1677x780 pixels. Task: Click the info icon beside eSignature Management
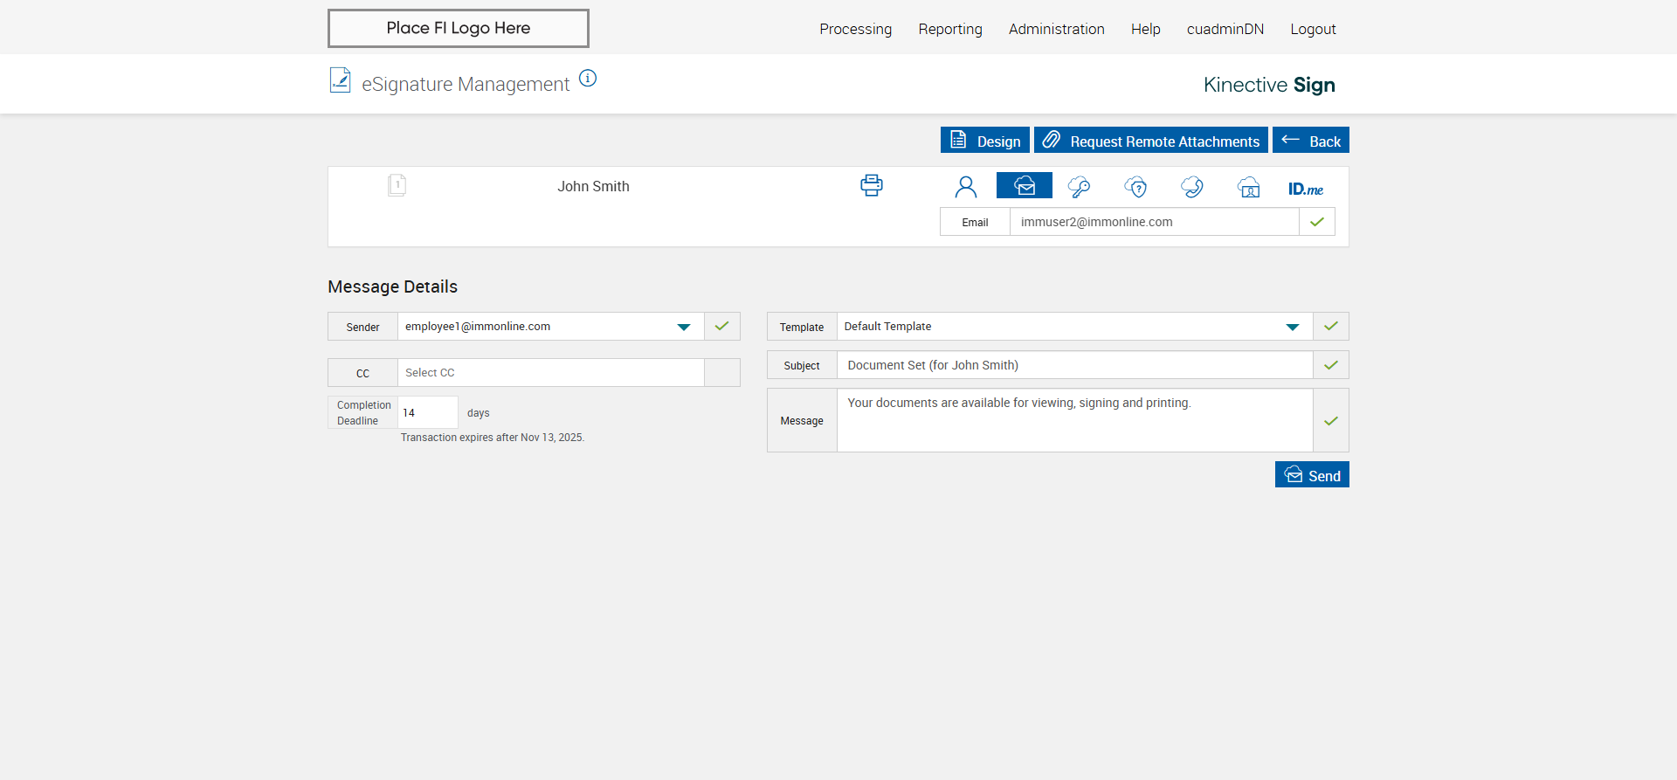point(588,79)
